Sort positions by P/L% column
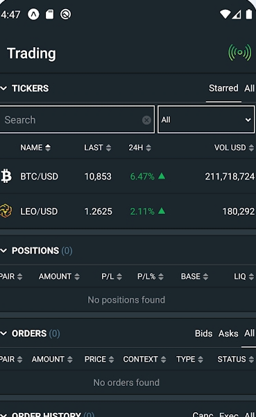Screen dimensions: 256x417 [x=151, y=276]
